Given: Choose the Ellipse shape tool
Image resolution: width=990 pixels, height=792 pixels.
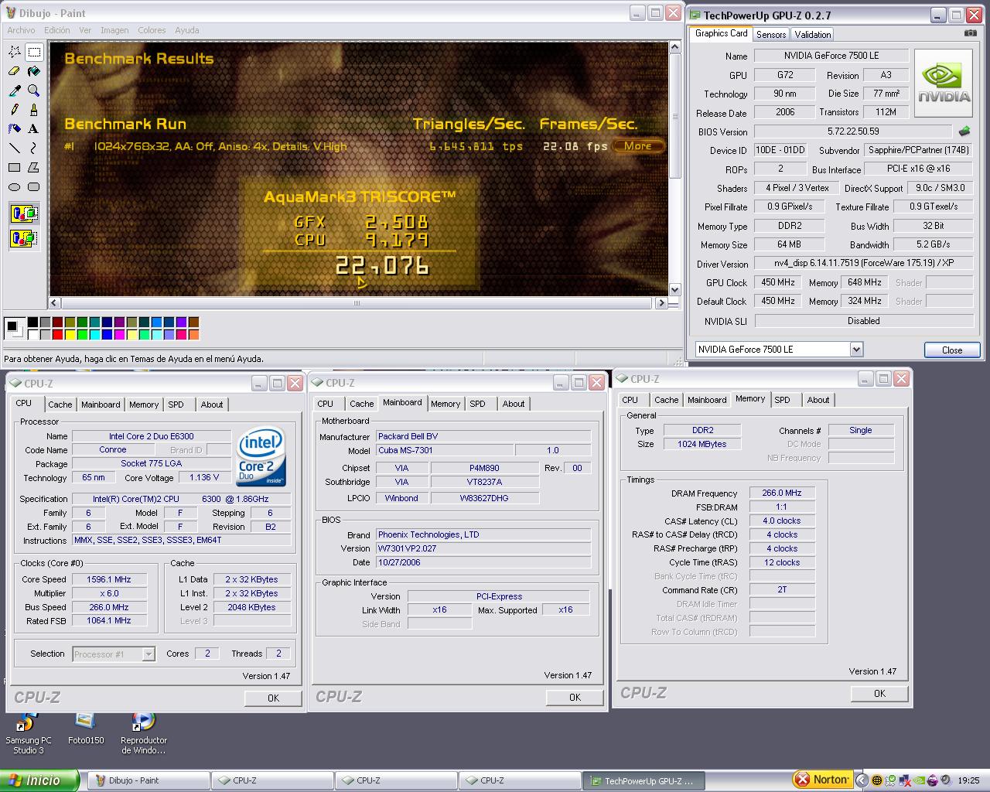Looking at the screenshot, I should (15, 186).
